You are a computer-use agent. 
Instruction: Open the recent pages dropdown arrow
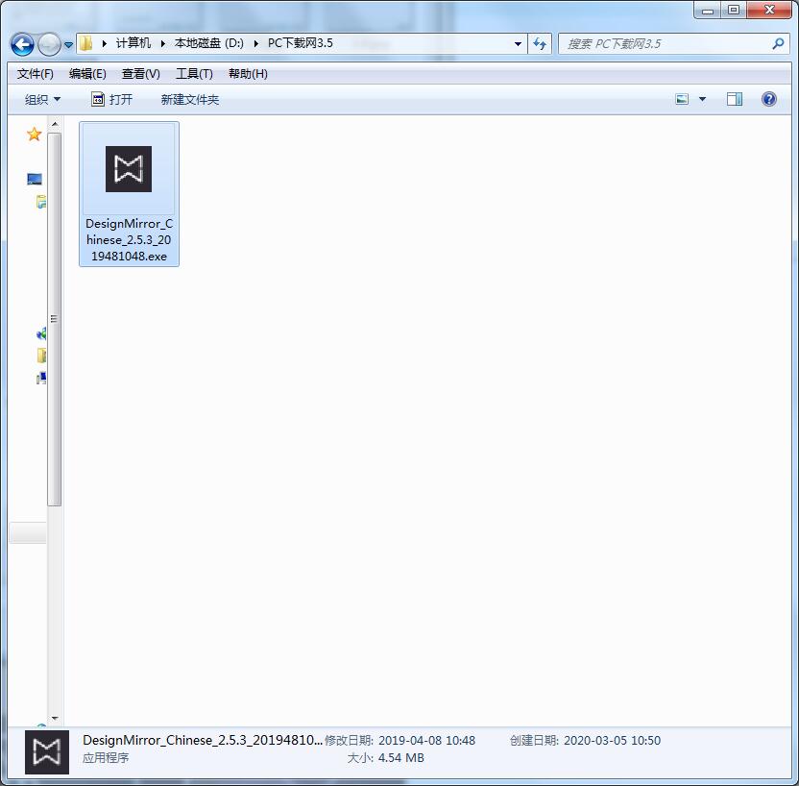tap(68, 45)
